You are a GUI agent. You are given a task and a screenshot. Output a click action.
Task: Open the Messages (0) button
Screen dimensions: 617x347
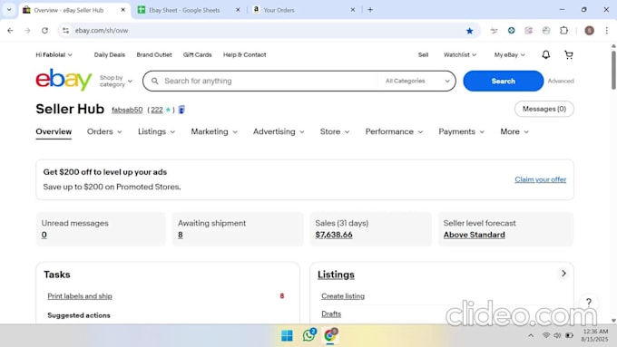point(544,109)
